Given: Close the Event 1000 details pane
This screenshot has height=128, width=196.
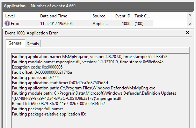Looking at the screenshot, I should tap(188, 33).
